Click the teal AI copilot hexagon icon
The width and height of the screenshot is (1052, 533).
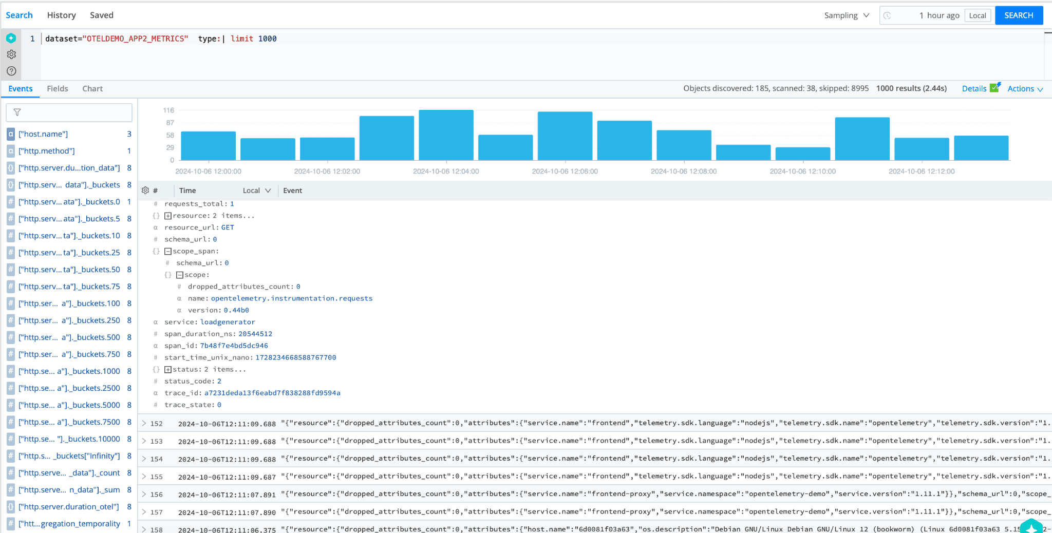point(11,38)
